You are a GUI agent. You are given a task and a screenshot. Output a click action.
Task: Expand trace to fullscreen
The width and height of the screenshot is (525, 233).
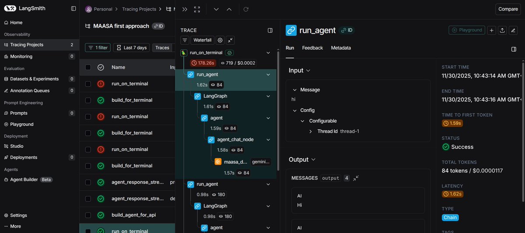pos(197,9)
